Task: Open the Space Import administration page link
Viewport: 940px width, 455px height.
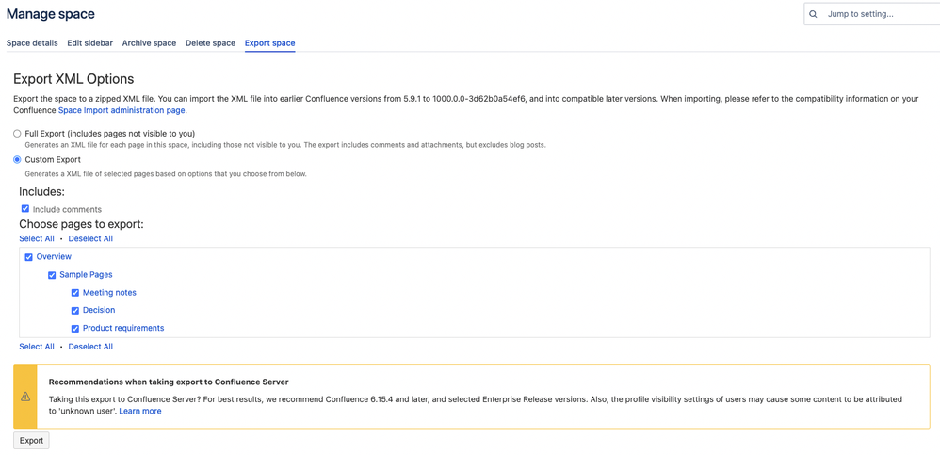Action: [x=122, y=111]
